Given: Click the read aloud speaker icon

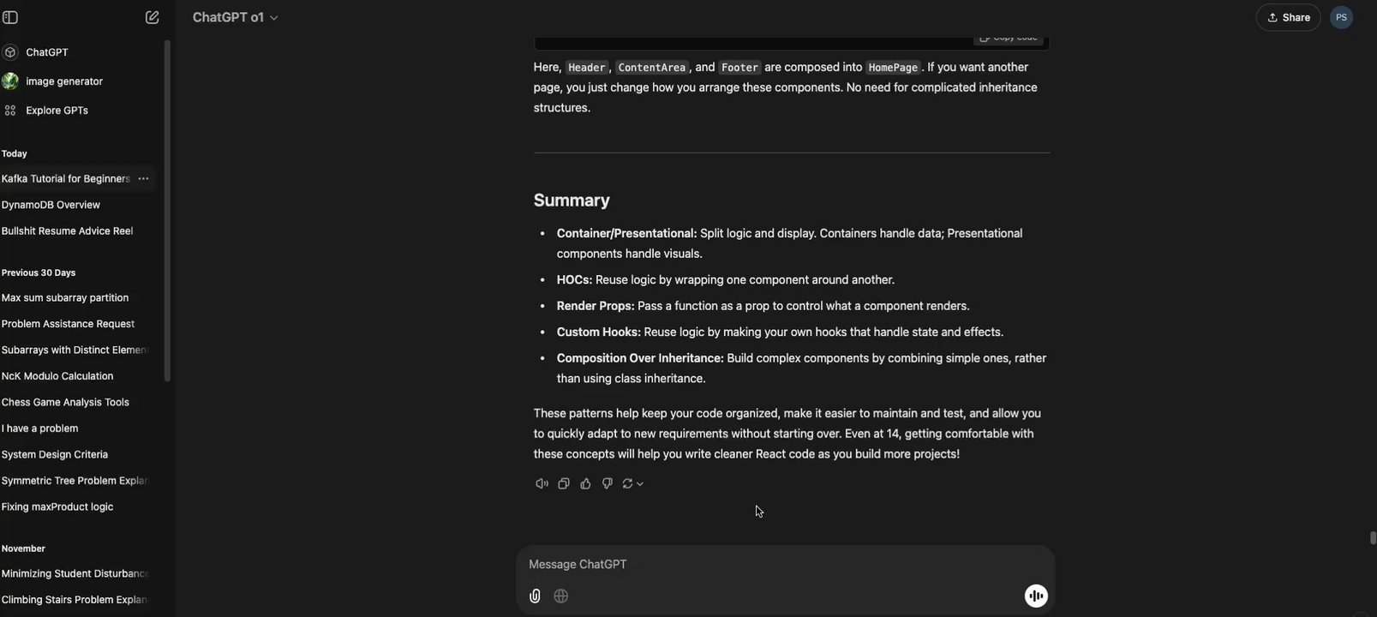Looking at the screenshot, I should click(542, 483).
